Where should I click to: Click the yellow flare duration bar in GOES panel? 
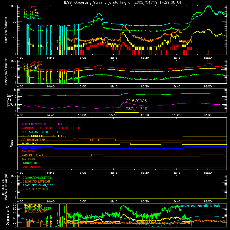tap(127, 112)
